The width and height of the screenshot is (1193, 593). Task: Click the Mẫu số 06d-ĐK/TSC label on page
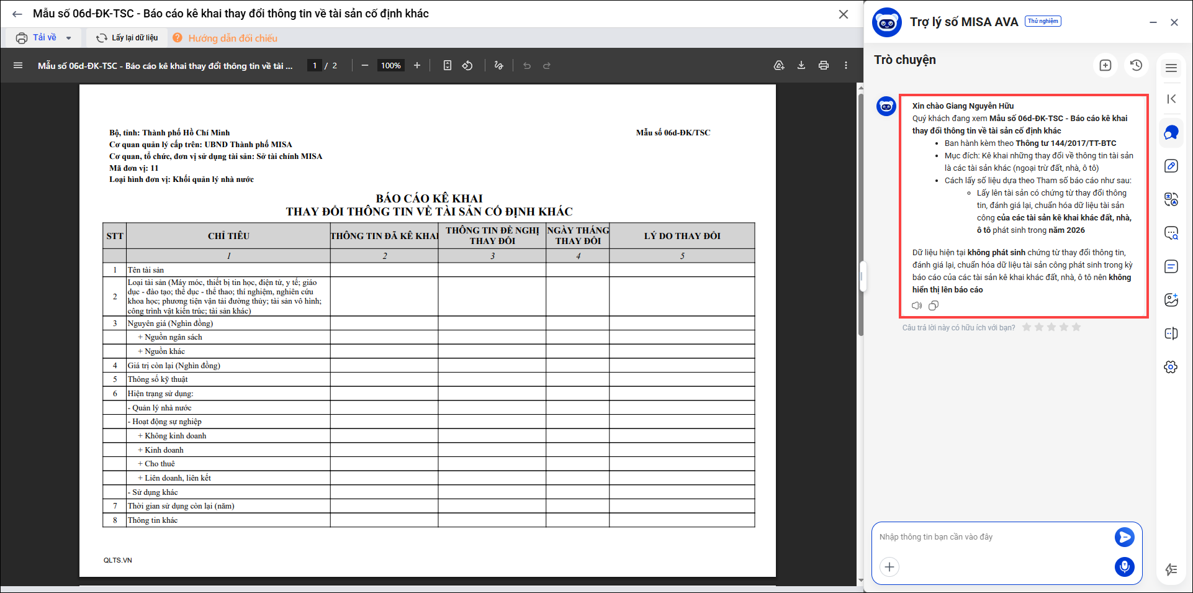[x=673, y=133]
